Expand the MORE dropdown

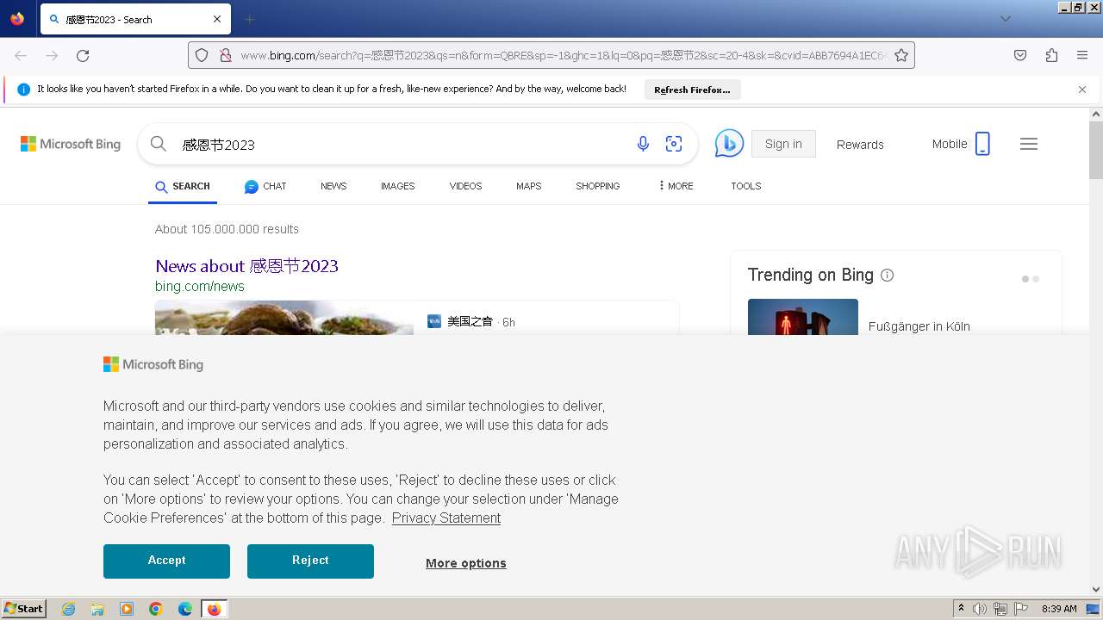(x=676, y=186)
